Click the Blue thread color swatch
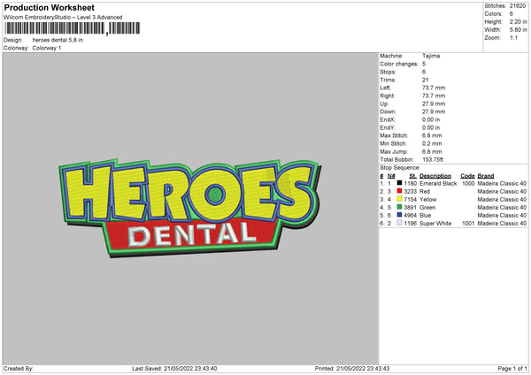 [x=400, y=215]
